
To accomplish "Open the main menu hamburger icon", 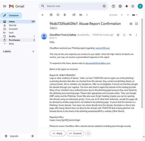I will pos(5,6).
